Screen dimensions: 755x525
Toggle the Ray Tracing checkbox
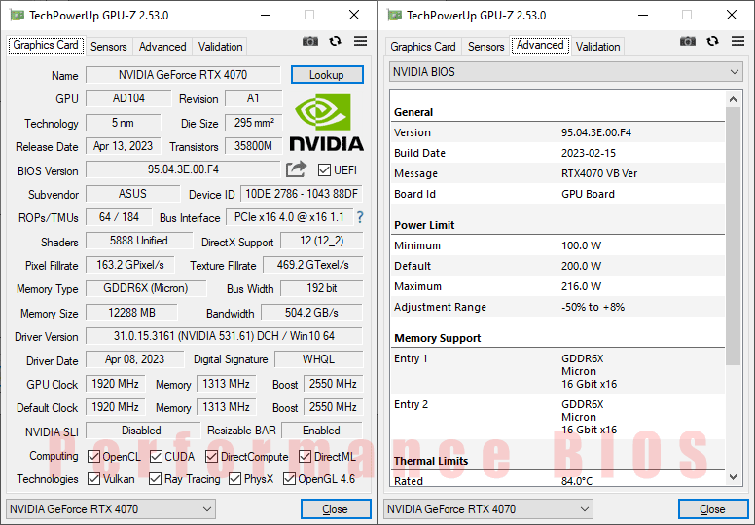click(x=155, y=478)
